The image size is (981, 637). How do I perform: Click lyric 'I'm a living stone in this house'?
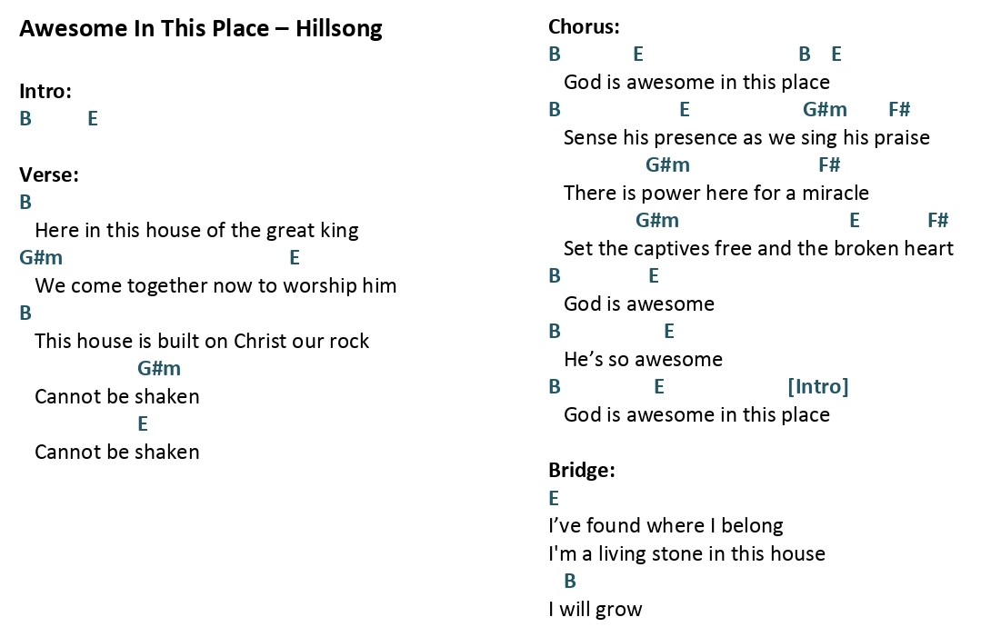[687, 554]
